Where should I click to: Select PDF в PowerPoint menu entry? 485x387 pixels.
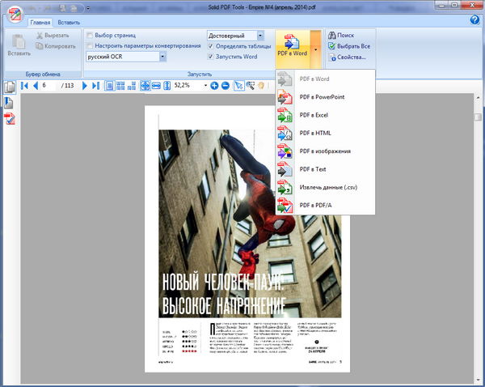pyautogui.click(x=325, y=97)
